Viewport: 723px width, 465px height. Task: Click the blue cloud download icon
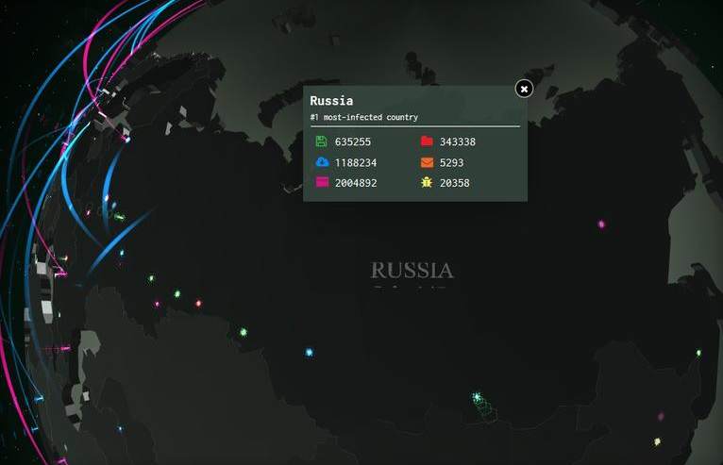pyautogui.click(x=322, y=162)
